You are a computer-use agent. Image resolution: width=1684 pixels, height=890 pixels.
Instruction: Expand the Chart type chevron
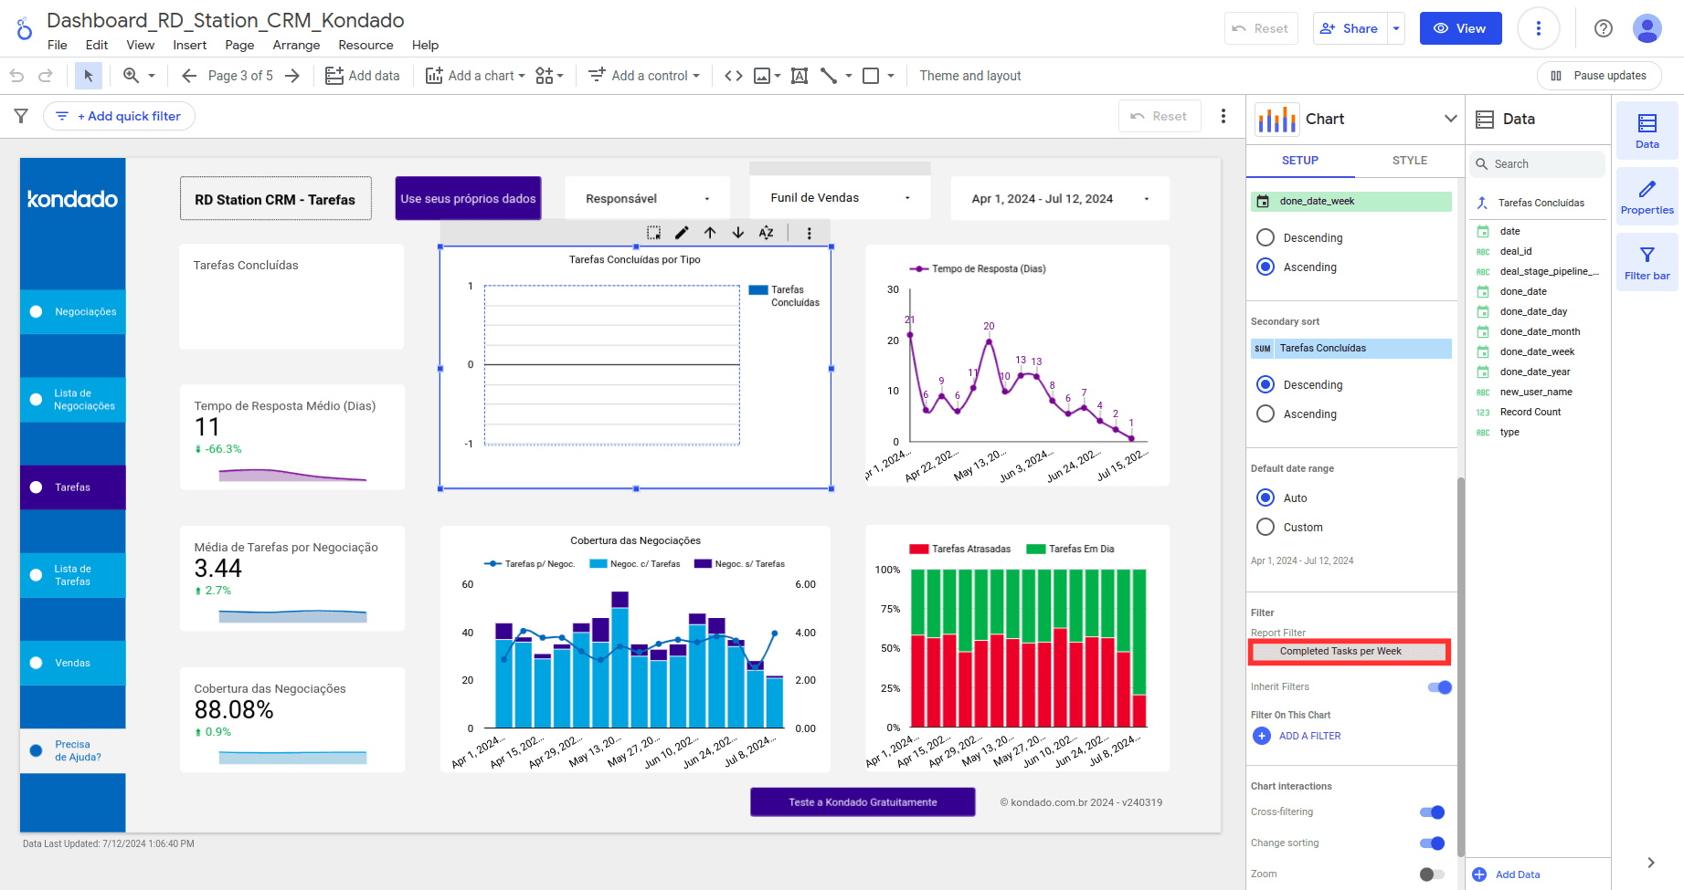pyautogui.click(x=1450, y=119)
